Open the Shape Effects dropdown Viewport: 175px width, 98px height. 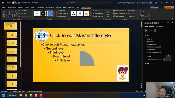click(61, 16)
